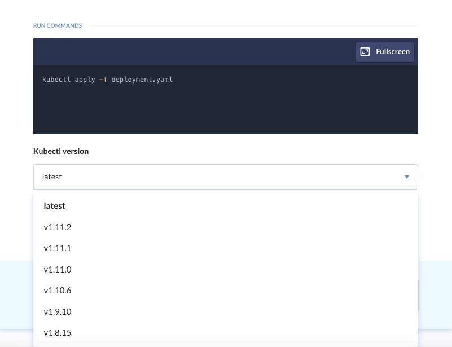The height and width of the screenshot is (347, 452).
Task: Place cursor in empty code editor area
Action: (226, 109)
